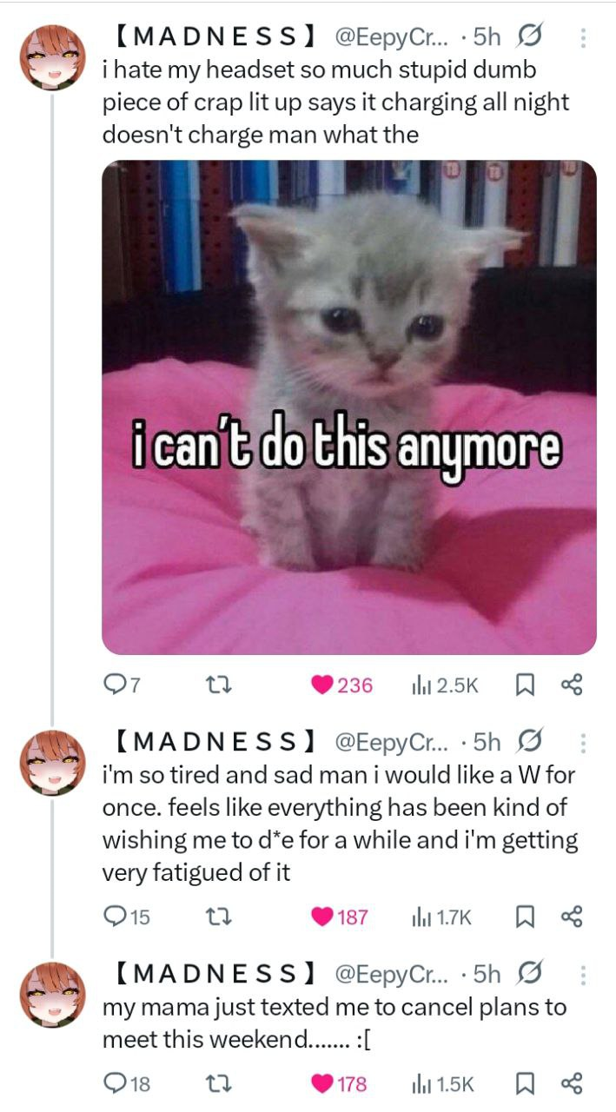Share the 'mama cancelled plans' tweet
The height and width of the screenshot is (1112, 616).
click(571, 1083)
